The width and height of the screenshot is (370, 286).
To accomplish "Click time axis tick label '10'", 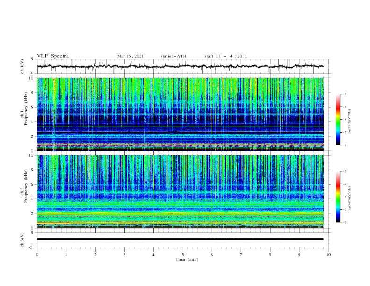I will coord(328,255).
